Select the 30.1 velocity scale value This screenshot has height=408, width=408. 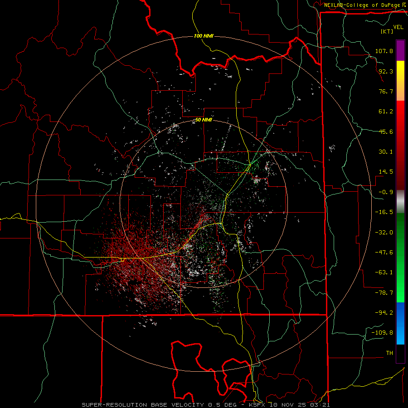[386, 152]
